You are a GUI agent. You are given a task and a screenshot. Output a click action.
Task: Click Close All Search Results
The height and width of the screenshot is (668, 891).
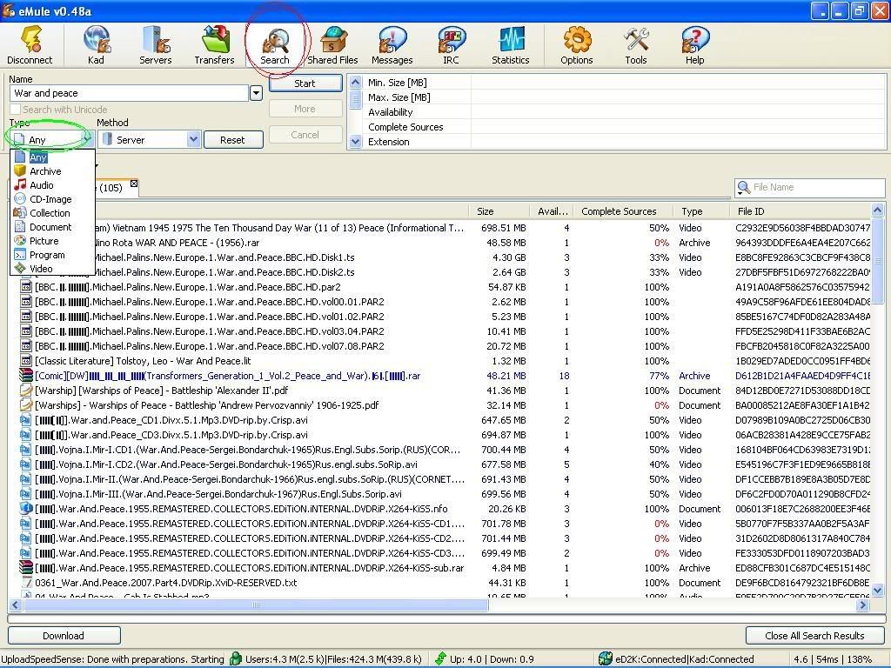814,636
